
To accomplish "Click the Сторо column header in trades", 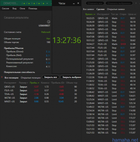I will coord(123,14).
